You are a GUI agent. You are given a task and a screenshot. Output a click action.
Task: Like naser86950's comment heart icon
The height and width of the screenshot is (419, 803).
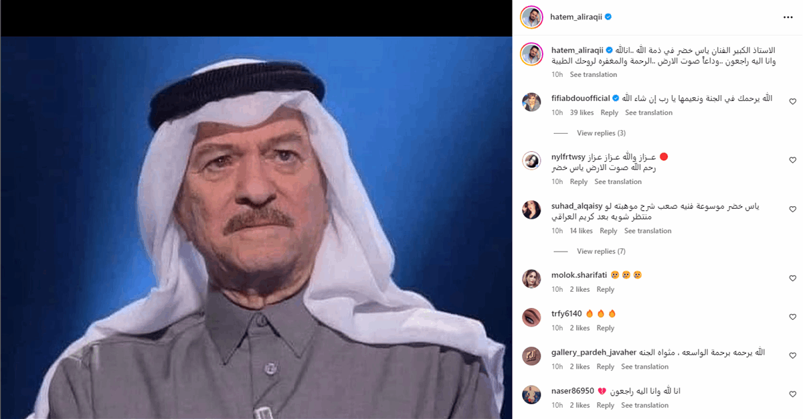(792, 394)
